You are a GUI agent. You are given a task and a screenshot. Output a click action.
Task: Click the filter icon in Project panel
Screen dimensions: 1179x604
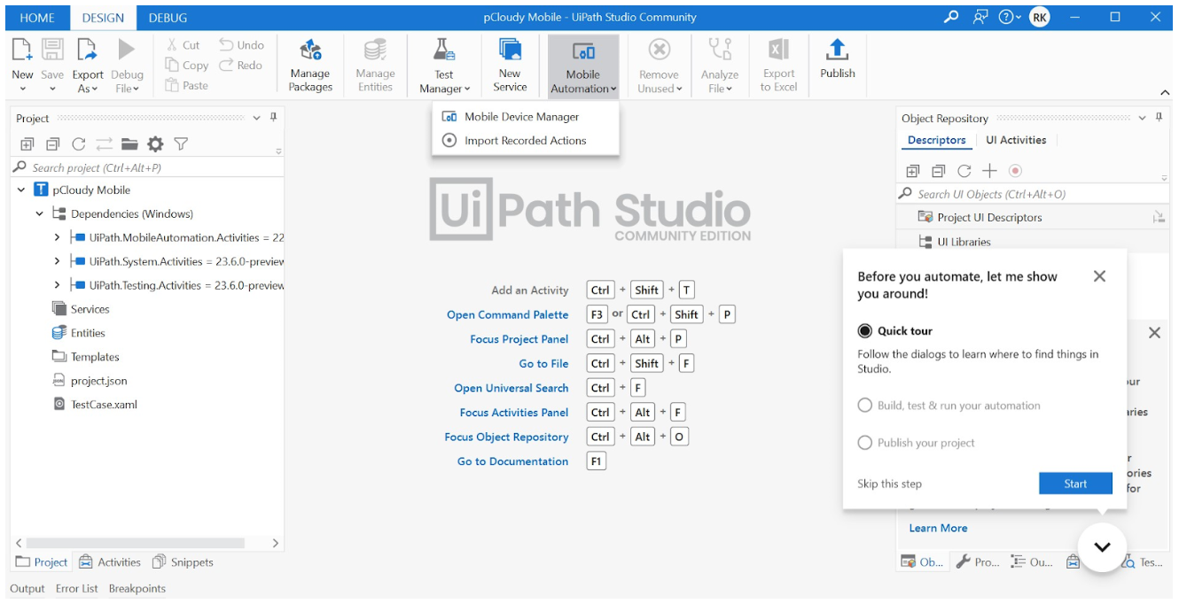click(x=181, y=144)
